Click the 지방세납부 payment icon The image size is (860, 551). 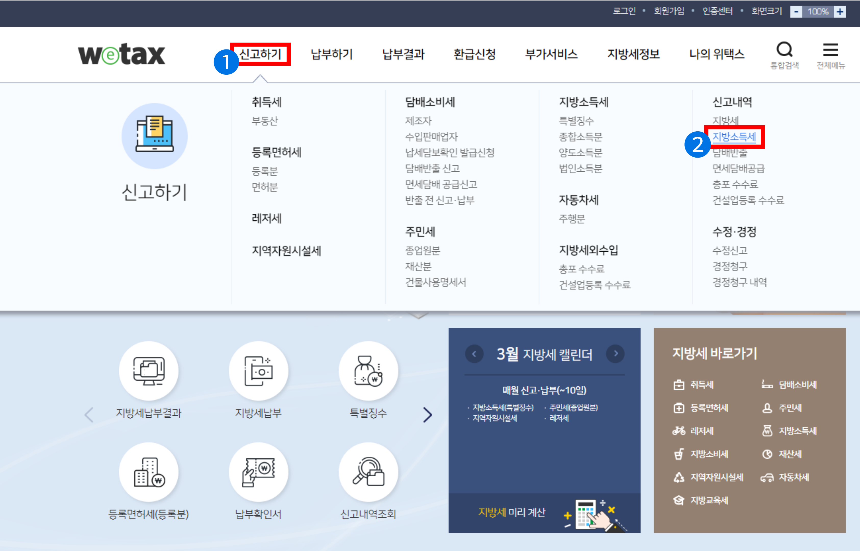(259, 371)
